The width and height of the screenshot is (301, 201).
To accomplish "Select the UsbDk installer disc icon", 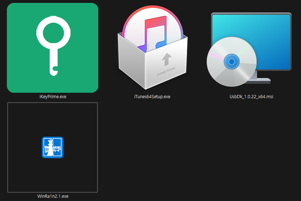I will coord(249,50).
